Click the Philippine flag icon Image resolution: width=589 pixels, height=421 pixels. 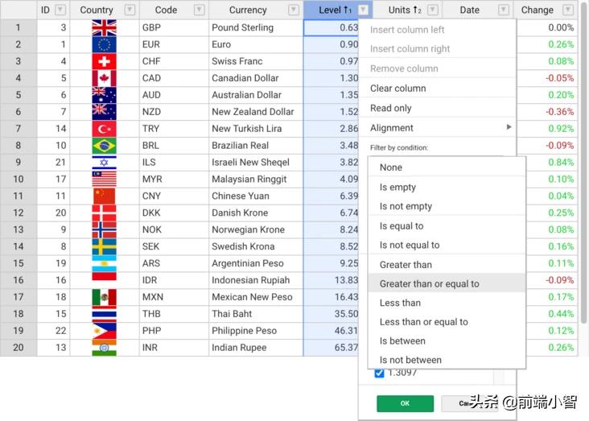pyautogui.click(x=104, y=331)
